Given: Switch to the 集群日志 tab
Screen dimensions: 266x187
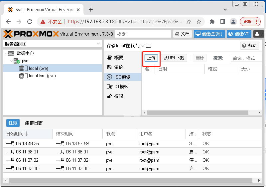Looking at the screenshot, I should [x=34, y=123].
